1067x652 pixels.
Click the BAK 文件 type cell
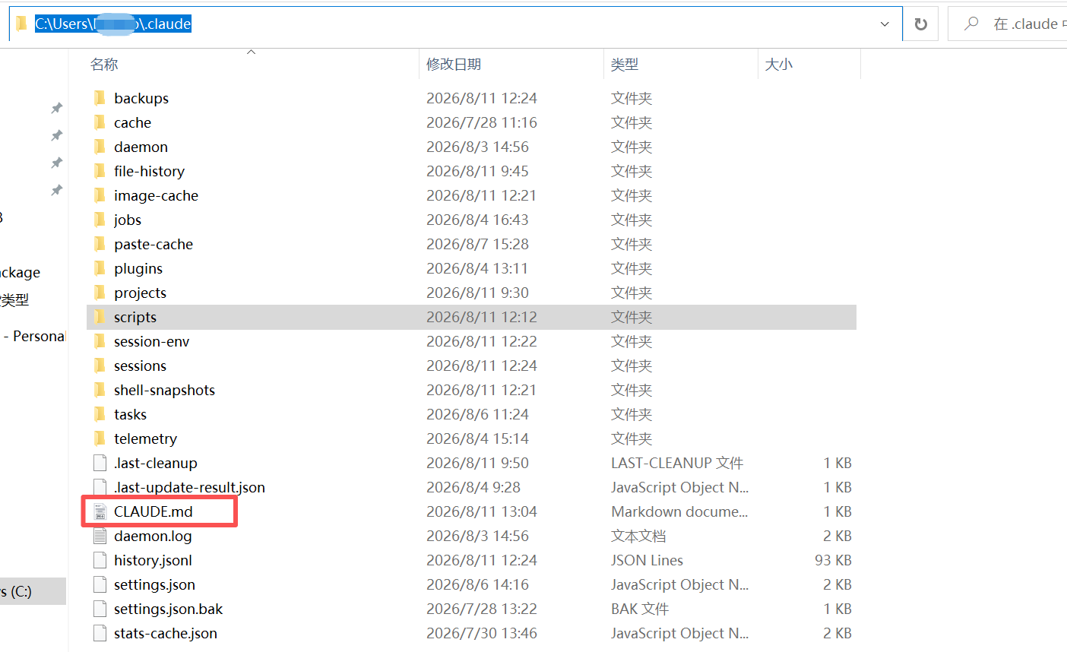(640, 609)
